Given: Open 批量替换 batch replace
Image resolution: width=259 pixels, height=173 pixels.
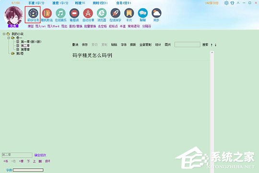Looking at the screenshot, I should pyautogui.click(x=90, y=26).
